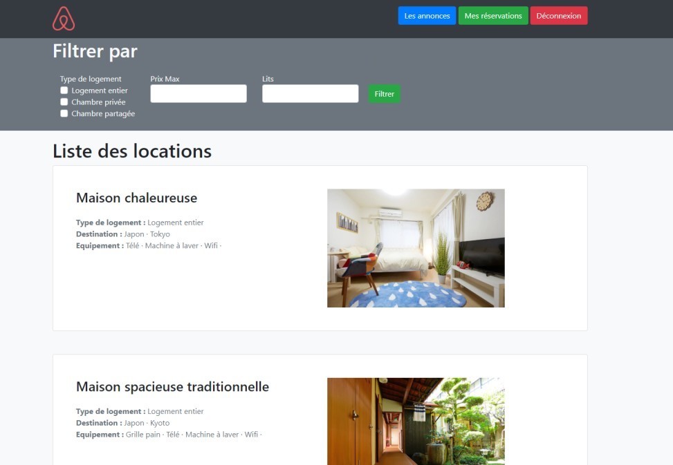Click the Liste des locations heading
673x465 pixels.
[x=132, y=151]
